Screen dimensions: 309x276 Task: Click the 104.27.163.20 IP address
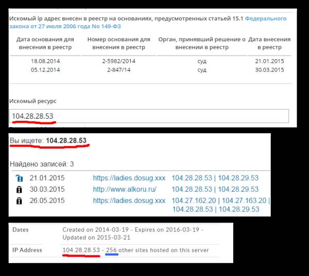pos(244,200)
